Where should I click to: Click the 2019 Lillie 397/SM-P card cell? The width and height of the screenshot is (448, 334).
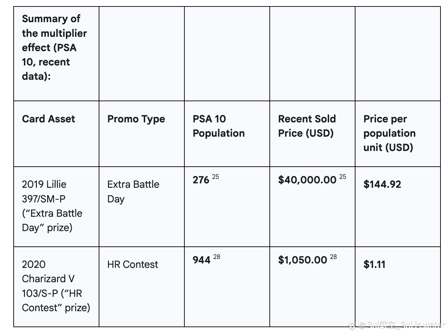pos(52,206)
